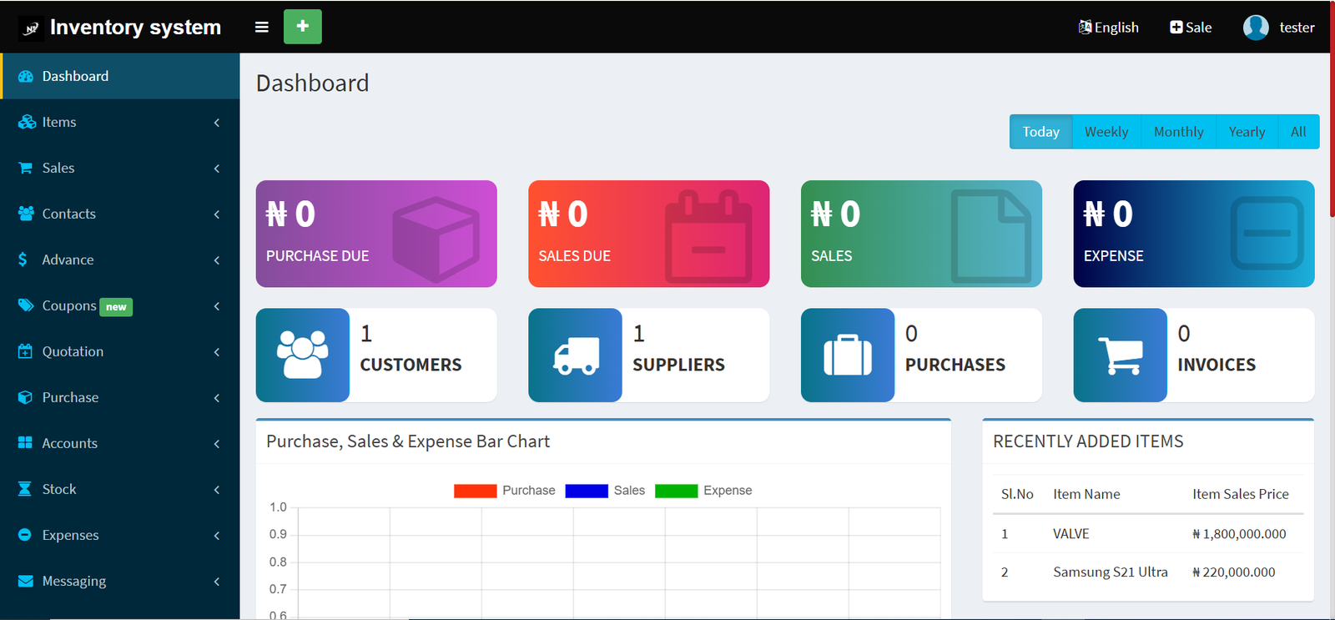Toggle Sales series via blue legend box
The height and width of the screenshot is (620, 1335).
pyautogui.click(x=586, y=491)
